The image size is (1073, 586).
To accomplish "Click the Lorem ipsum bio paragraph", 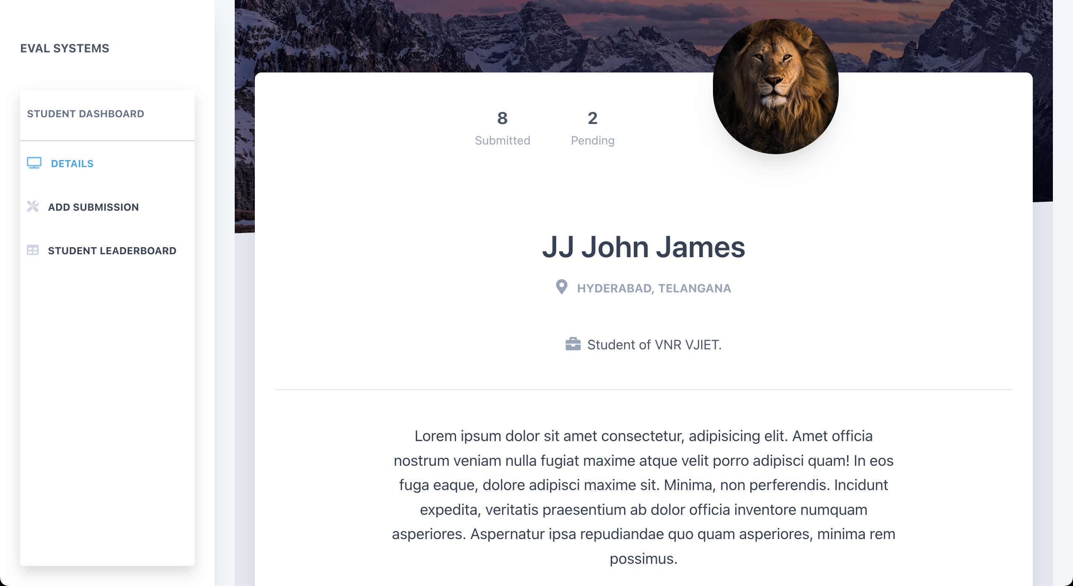I will click(644, 497).
